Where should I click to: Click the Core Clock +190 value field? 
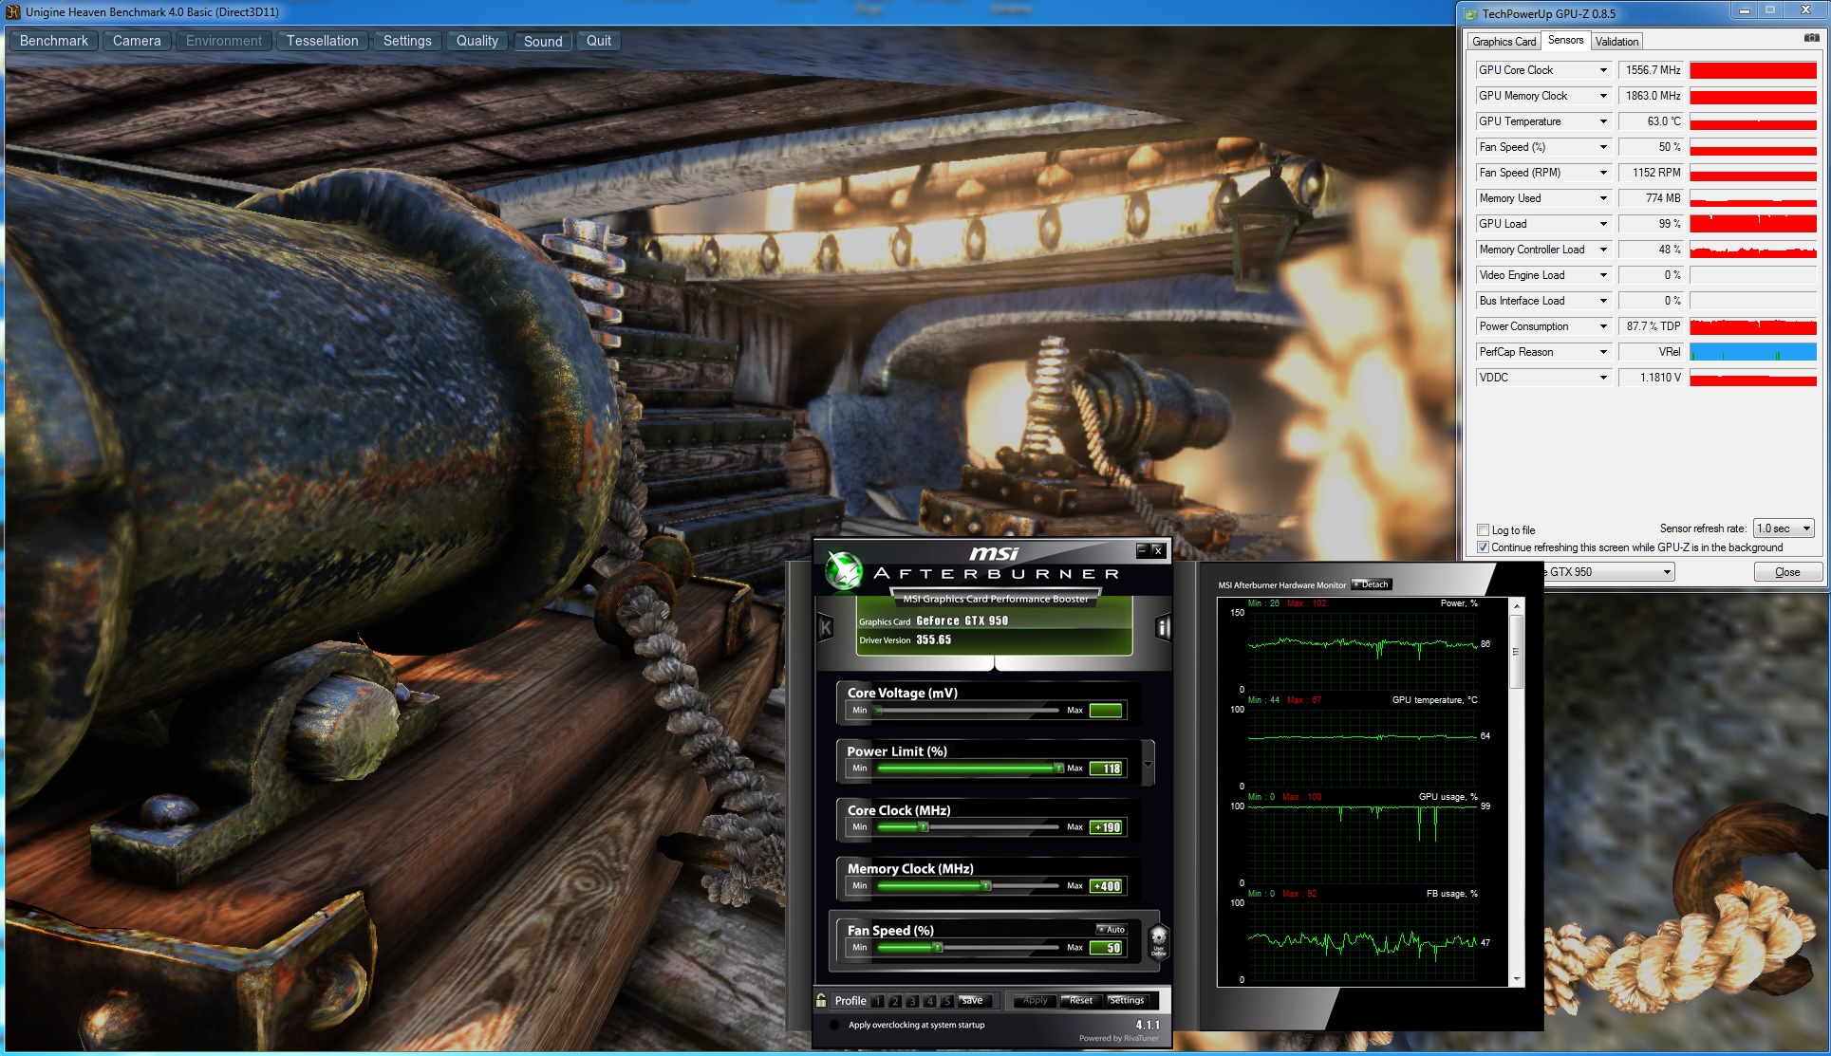pos(1107,827)
